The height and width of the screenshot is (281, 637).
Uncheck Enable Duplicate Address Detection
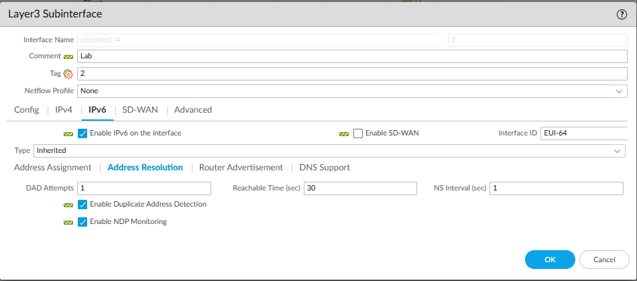(x=82, y=205)
